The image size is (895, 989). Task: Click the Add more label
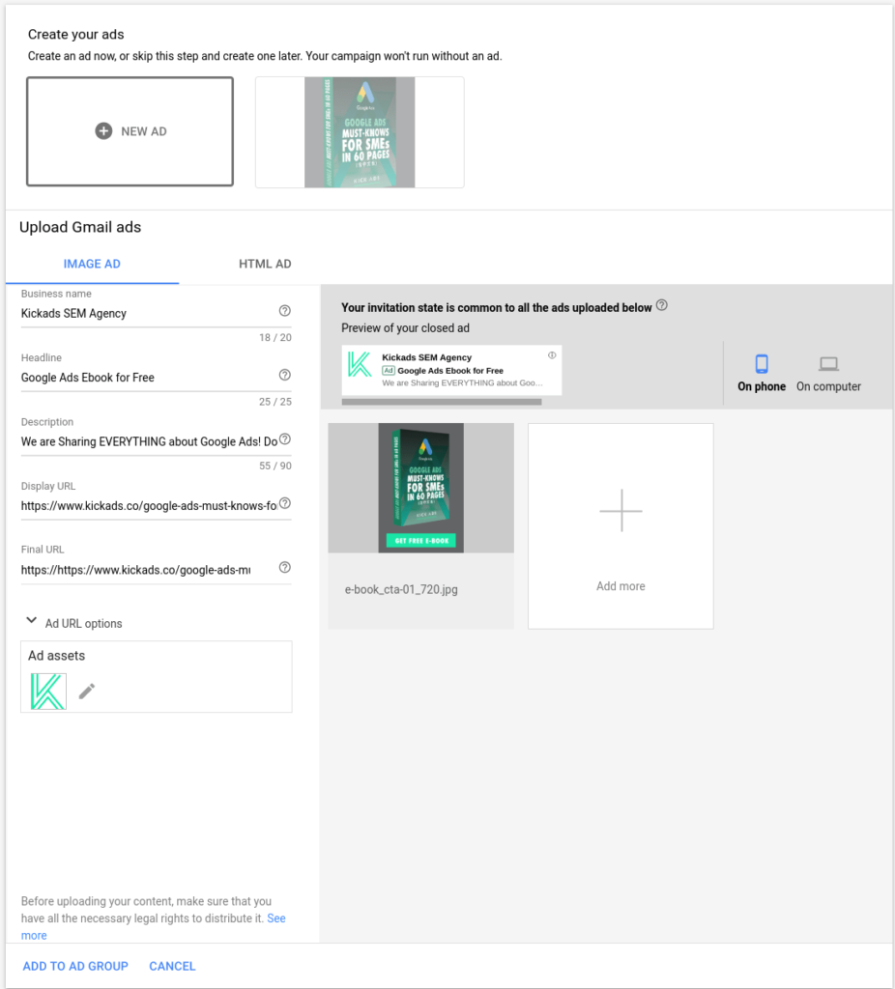621,586
